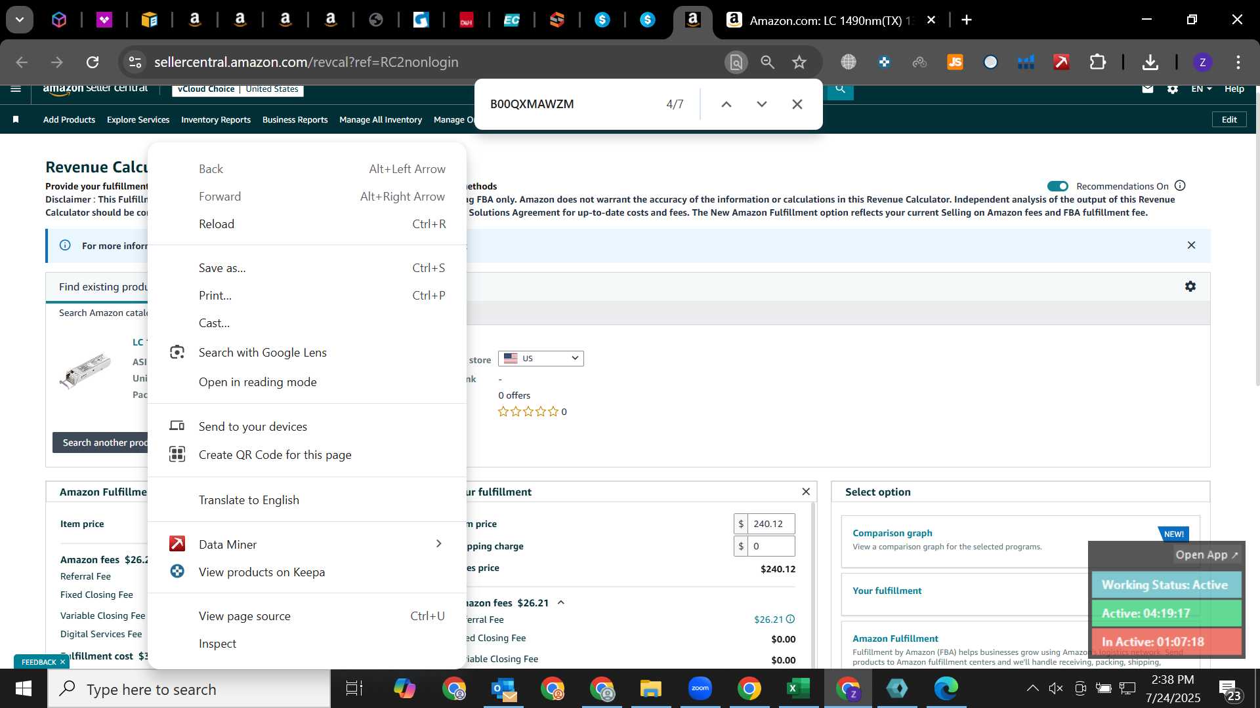Screen dimensions: 1260x708
Task: Collapse the Amazon fees $26.21 section
Action: [x=560, y=602]
